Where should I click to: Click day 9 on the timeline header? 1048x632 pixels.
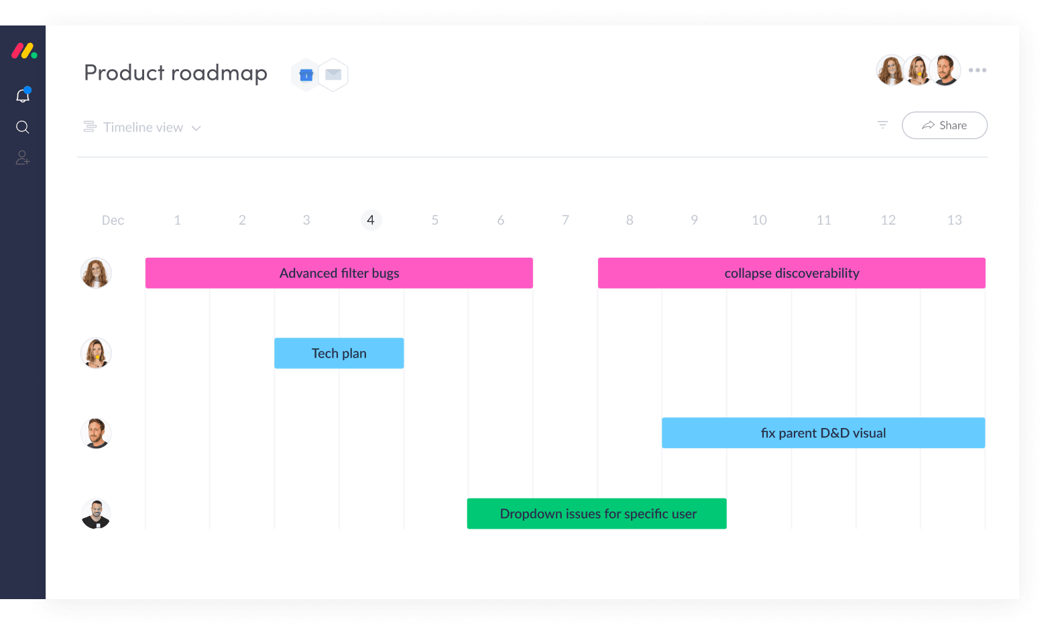[695, 220]
